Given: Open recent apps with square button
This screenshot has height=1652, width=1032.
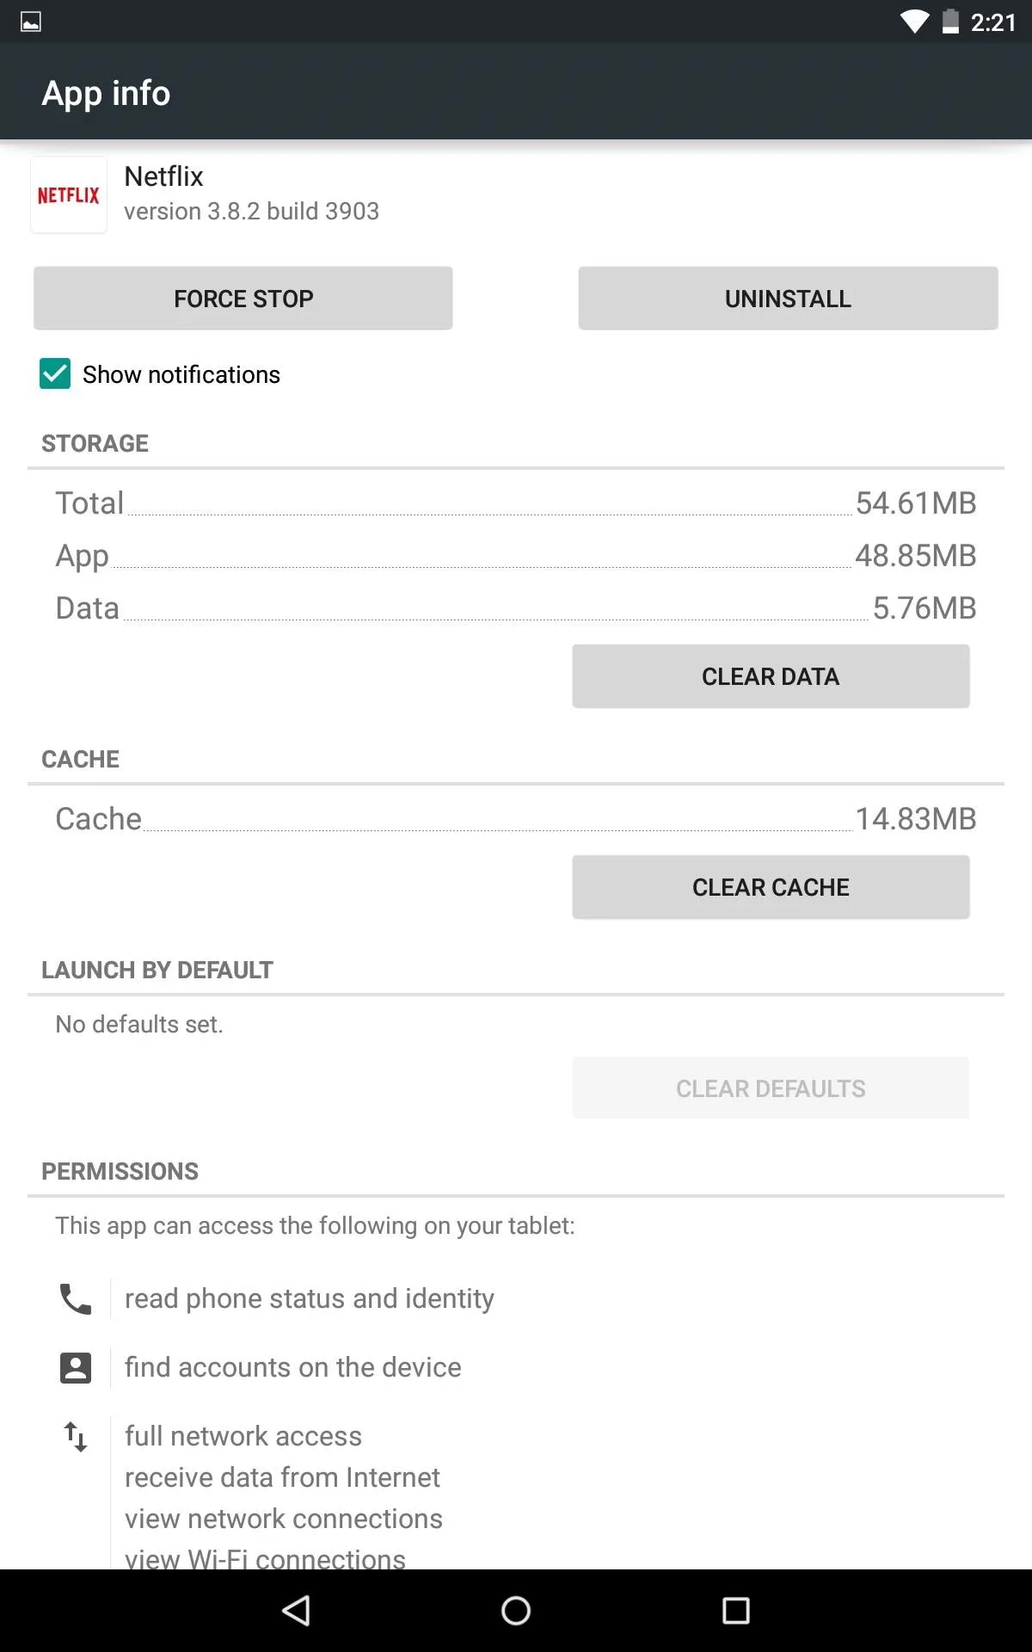Looking at the screenshot, I should 736,1610.
